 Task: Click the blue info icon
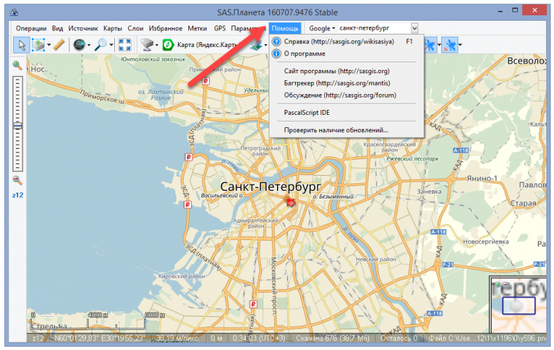coord(276,54)
